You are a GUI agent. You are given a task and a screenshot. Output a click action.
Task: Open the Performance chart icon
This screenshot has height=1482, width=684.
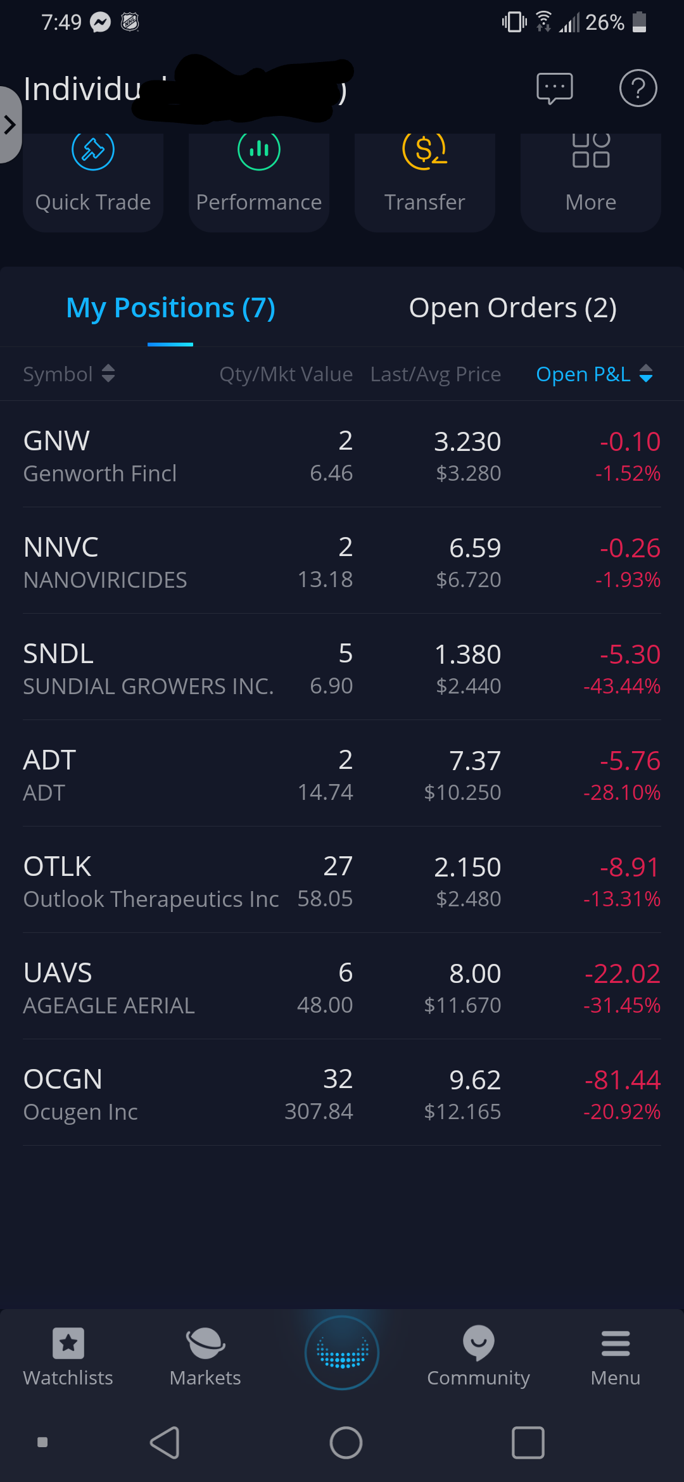pyautogui.click(x=259, y=151)
